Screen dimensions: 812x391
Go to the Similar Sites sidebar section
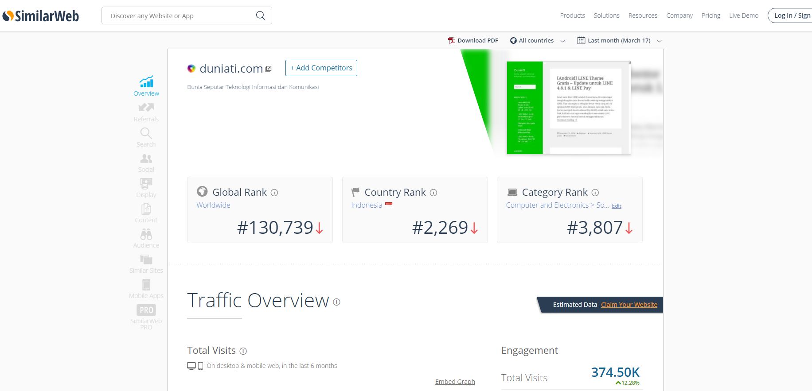pos(146,264)
